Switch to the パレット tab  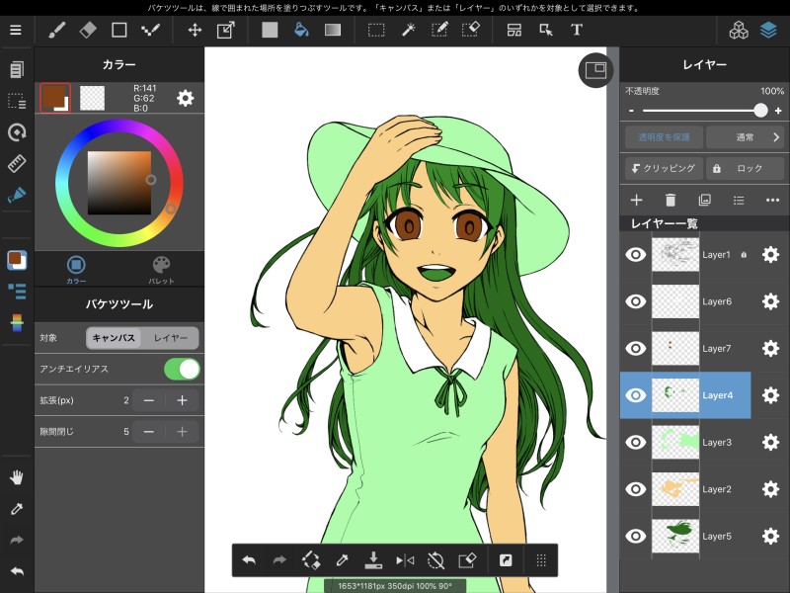(x=161, y=269)
